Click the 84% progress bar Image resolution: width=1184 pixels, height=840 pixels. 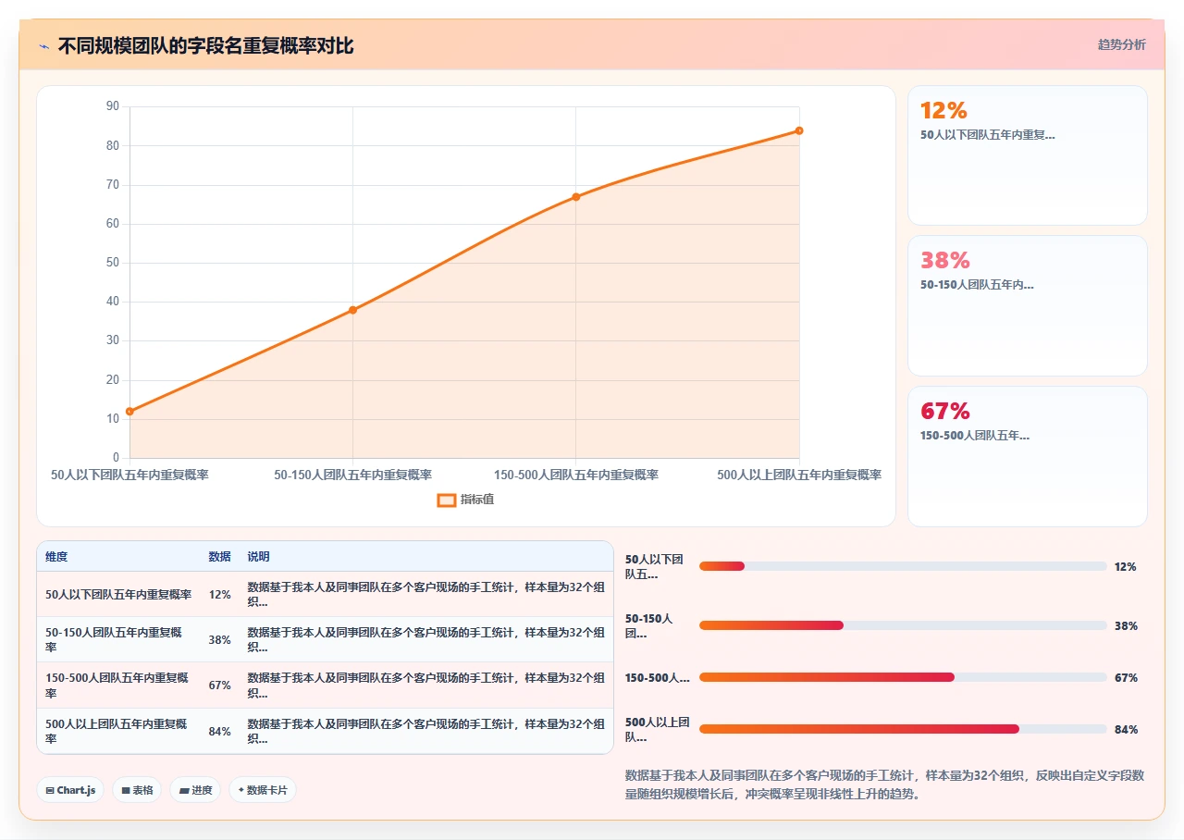pyautogui.click(x=903, y=729)
